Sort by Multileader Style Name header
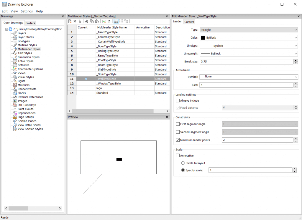The height and width of the screenshot is (220, 302). click(115, 27)
